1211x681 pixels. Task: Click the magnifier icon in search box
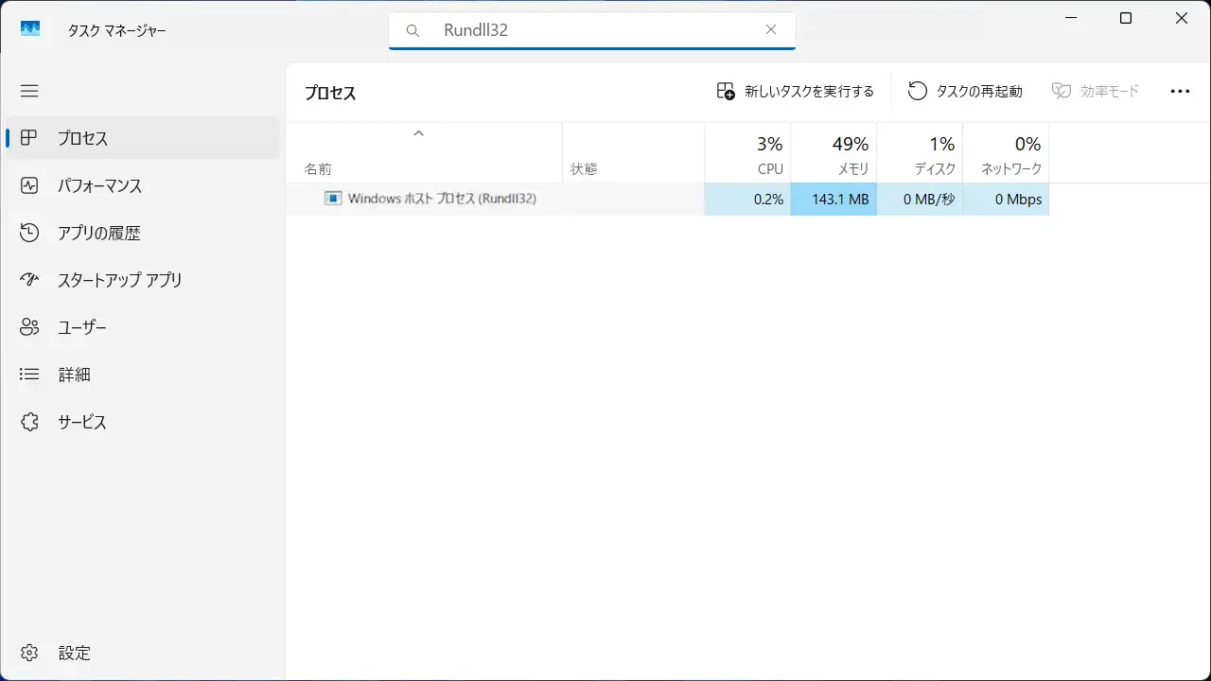coord(412,30)
